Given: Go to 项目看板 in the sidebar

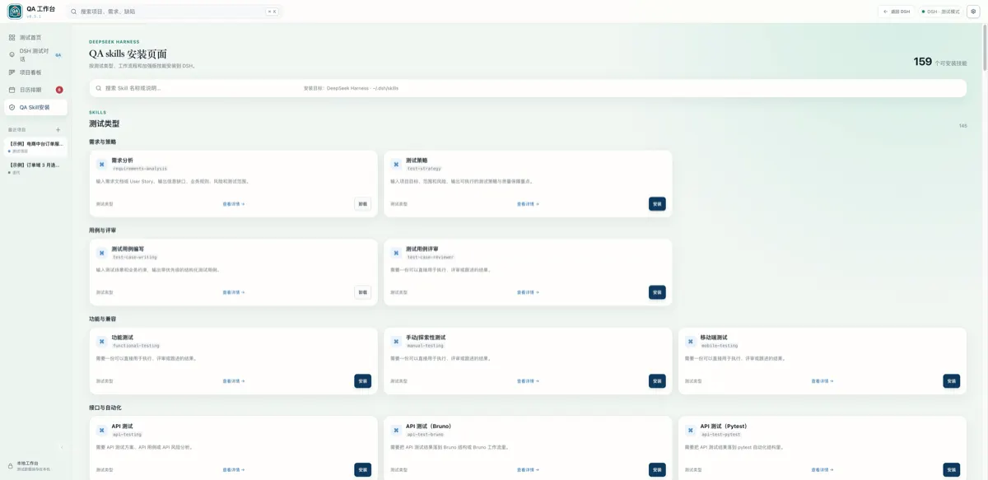Looking at the screenshot, I should pyautogui.click(x=35, y=72).
